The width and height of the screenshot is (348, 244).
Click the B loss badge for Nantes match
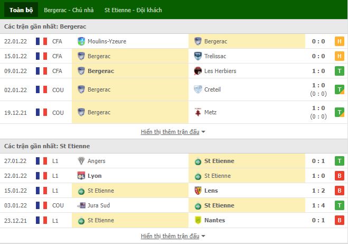pyautogui.click(x=340, y=220)
